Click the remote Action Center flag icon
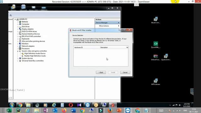This screenshot has height=113, width=201. (177, 105)
